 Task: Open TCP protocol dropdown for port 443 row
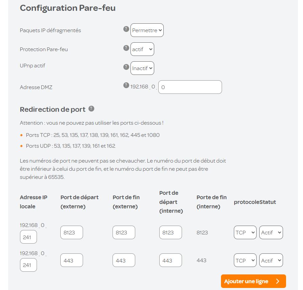(245, 260)
